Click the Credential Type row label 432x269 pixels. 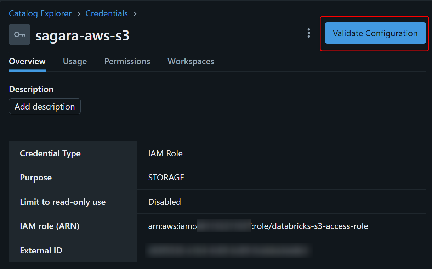point(50,153)
